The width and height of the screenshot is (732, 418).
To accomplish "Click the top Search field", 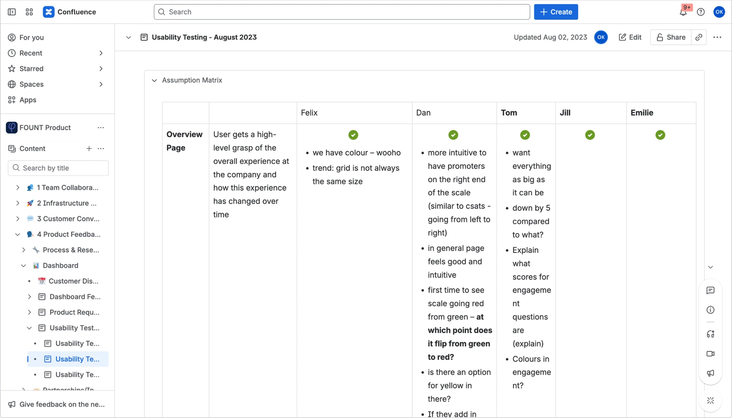I will click(x=342, y=12).
